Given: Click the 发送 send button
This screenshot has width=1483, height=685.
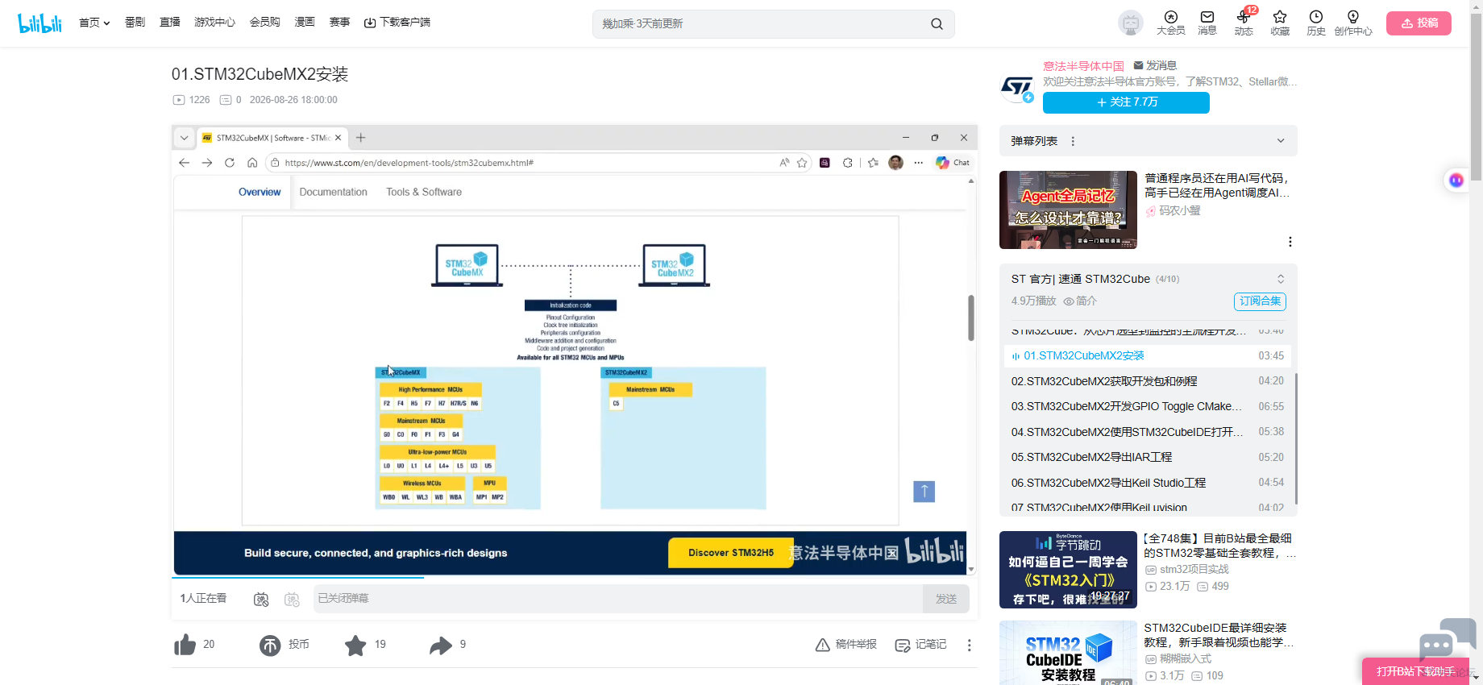Looking at the screenshot, I should (946, 599).
